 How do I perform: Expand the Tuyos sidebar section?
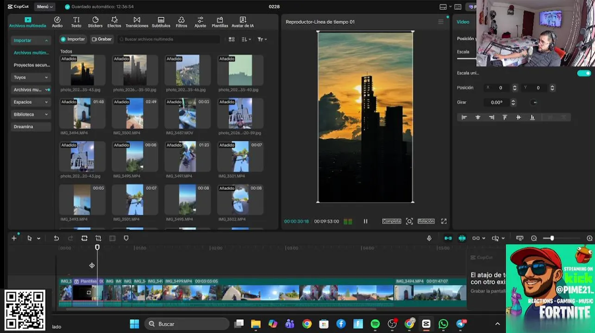coord(31,77)
